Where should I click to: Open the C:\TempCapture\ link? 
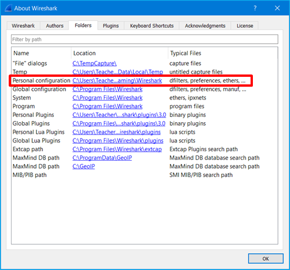coord(95,63)
